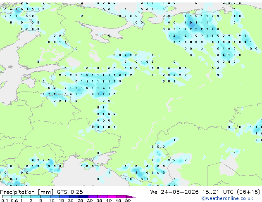Pick the 1–2 mm legend color swatch
The width and height of the screenshot is (262, 202).
click(x=26, y=197)
